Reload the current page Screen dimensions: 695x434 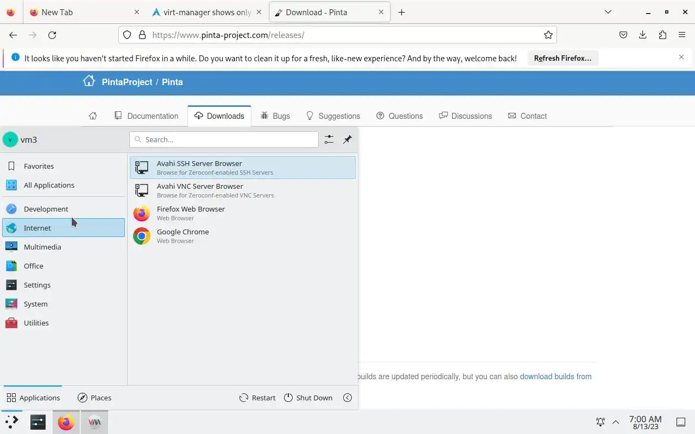tap(52, 35)
